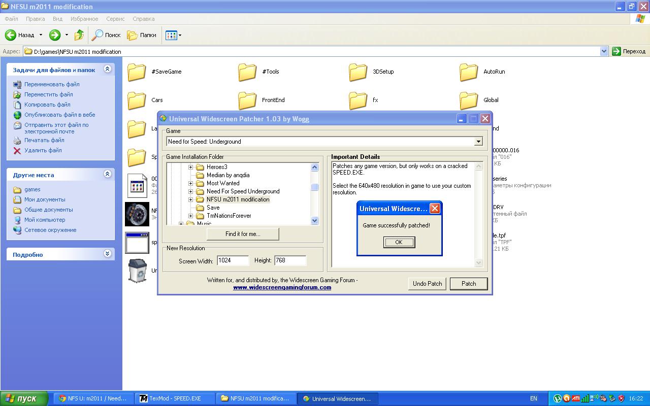Select the FrontEnd folder icon
The image size is (650, 406).
pos(247,100)
